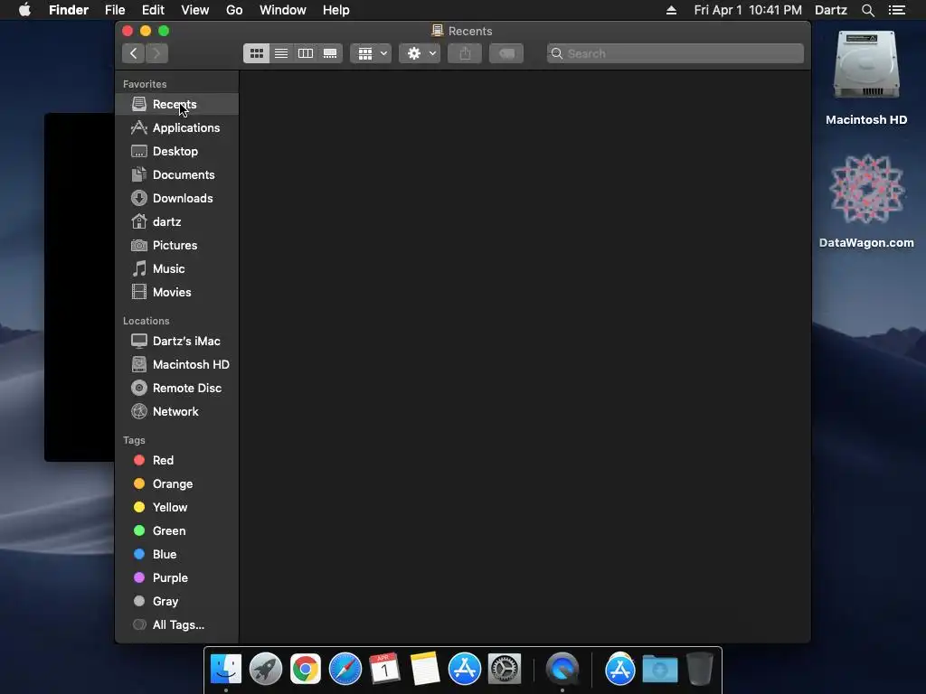Open Music in the sidebar
Screen dimensions: 926x694
(x=176, y=269)
